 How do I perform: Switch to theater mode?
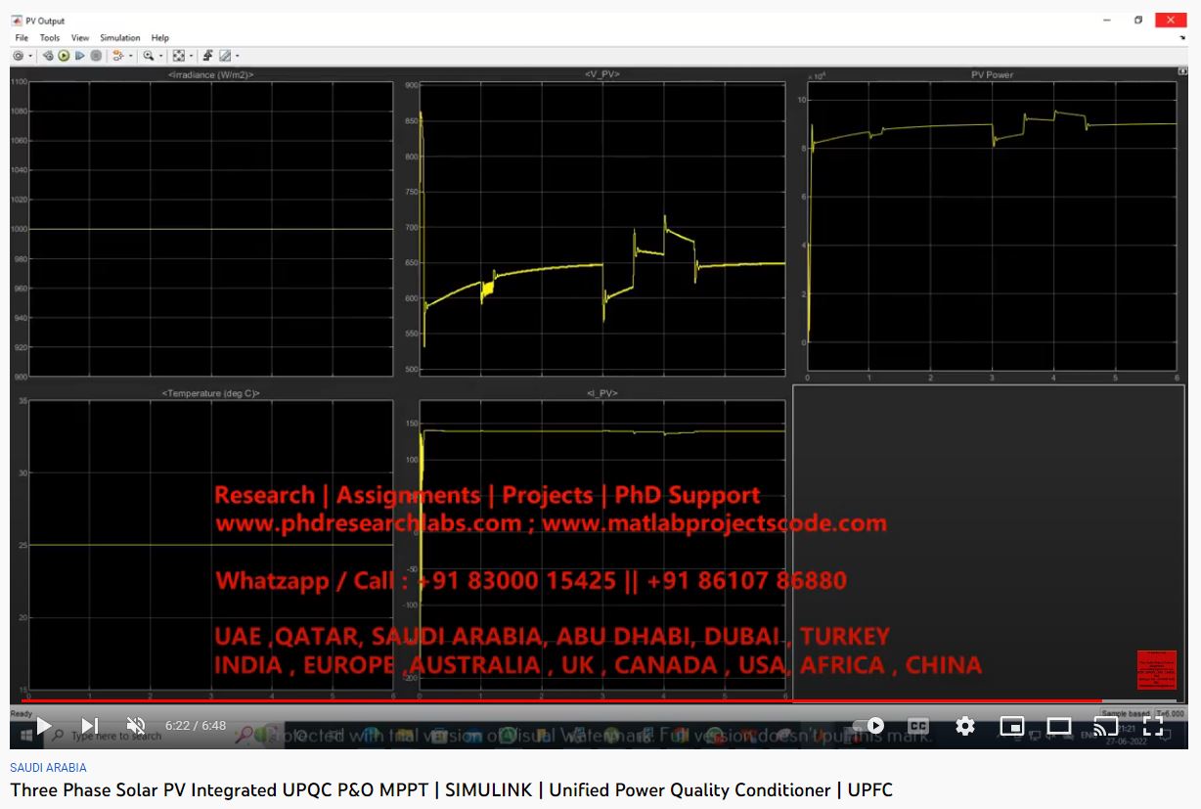[x=1059, y=726]
